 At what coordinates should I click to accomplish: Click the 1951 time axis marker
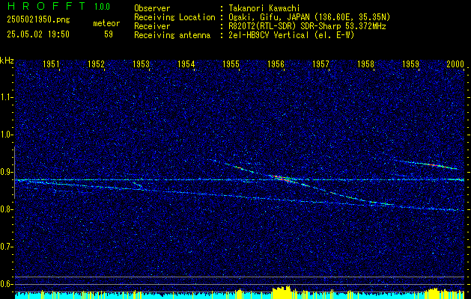click(x=52, y=64)
